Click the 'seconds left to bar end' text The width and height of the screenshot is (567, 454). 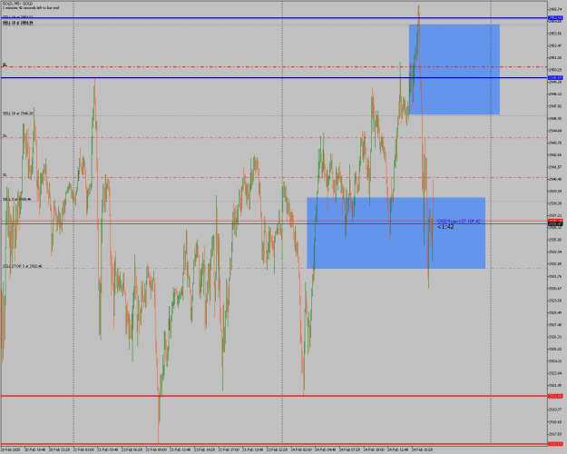coord(39,7)
